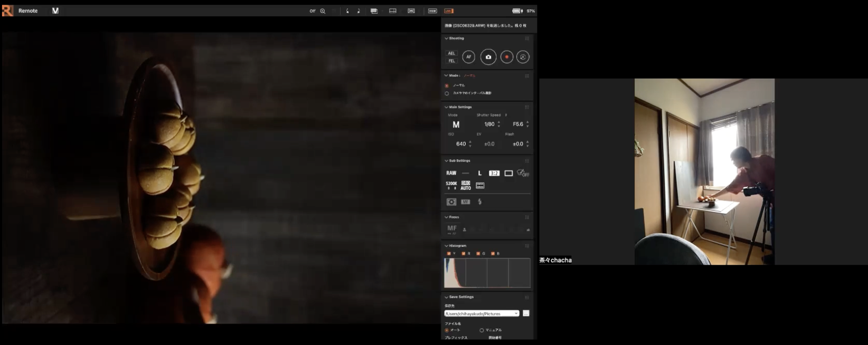This screenshot has width=868, height=345.
Task: Click the Viewer 'V' icon in toolbar
Action: [55, 11]
